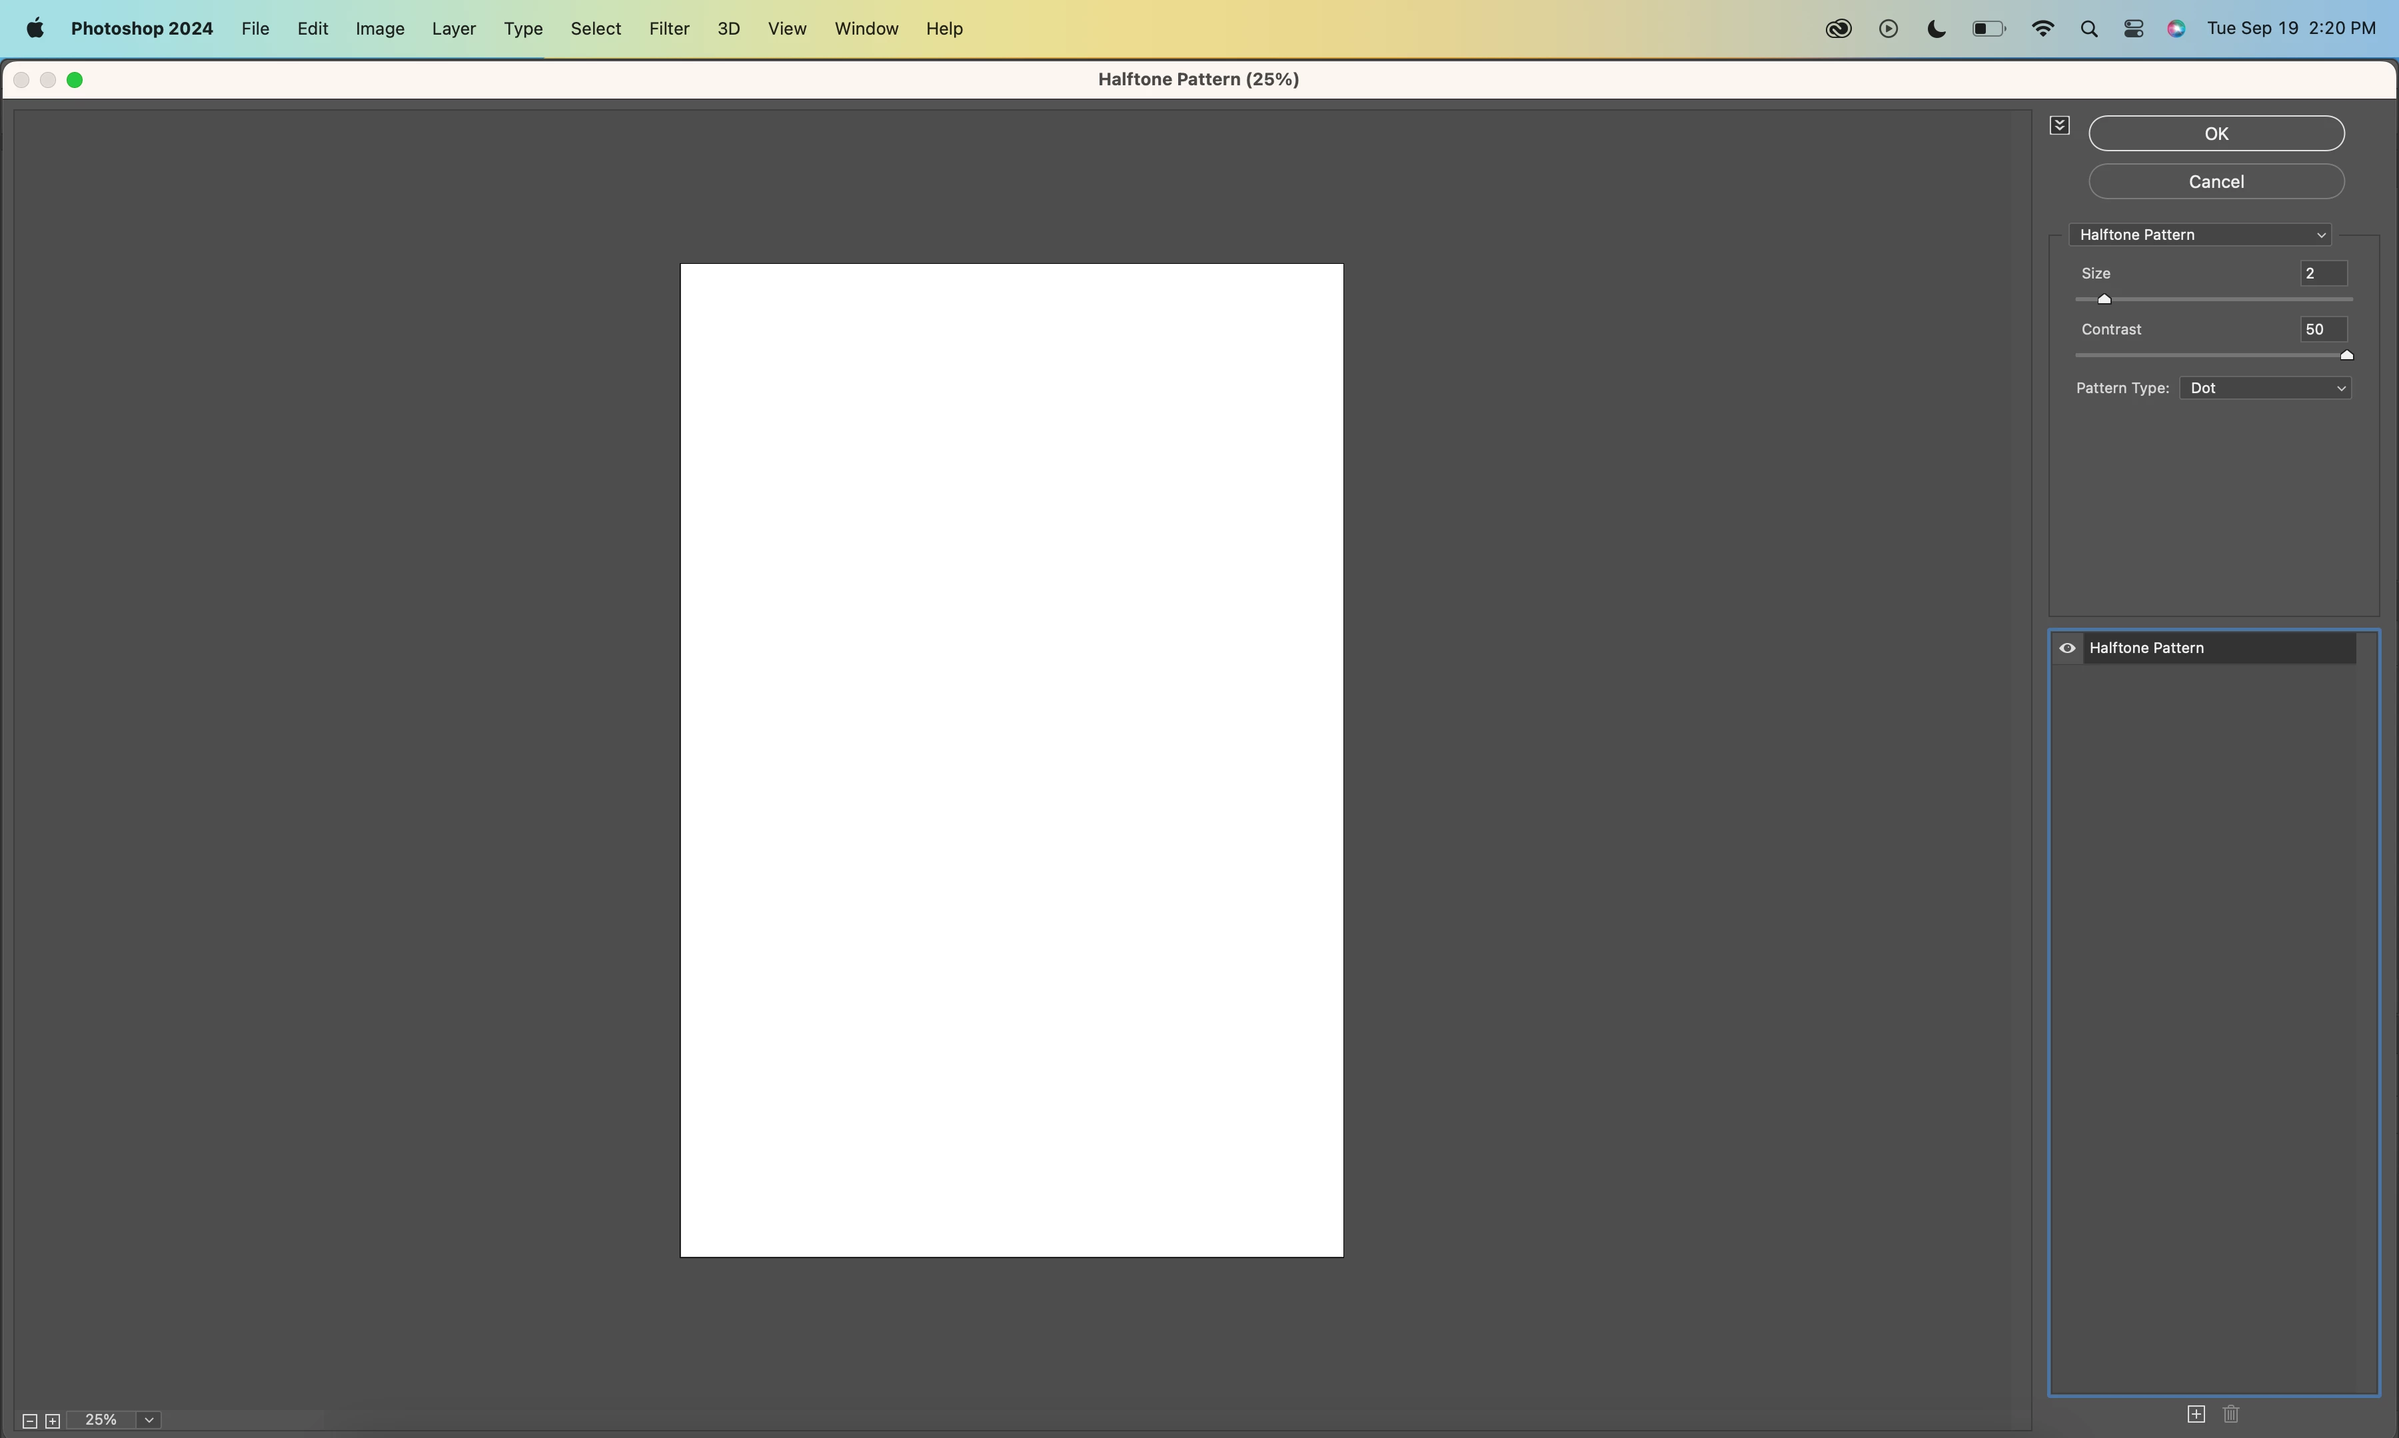Open Spotlight search in the menu bar

pyautogui.click(x=2089, y=29)
